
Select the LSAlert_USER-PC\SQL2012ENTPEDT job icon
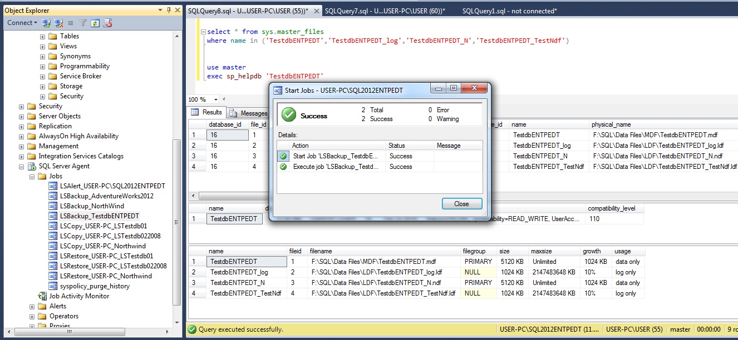(x=53, y=186)
